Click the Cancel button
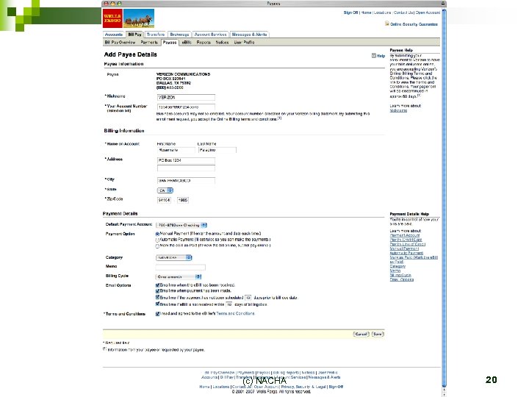Screen dimensions: 529x397 point(361,335)
